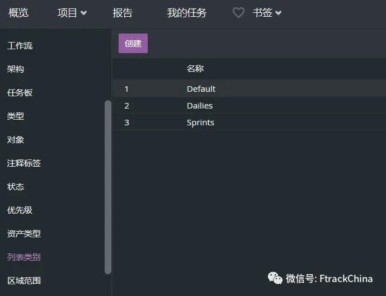Image resolution: width=386 pixels, height=296 pixels.
Task: Go to 我的任务 tab
Action: [187, 13]
